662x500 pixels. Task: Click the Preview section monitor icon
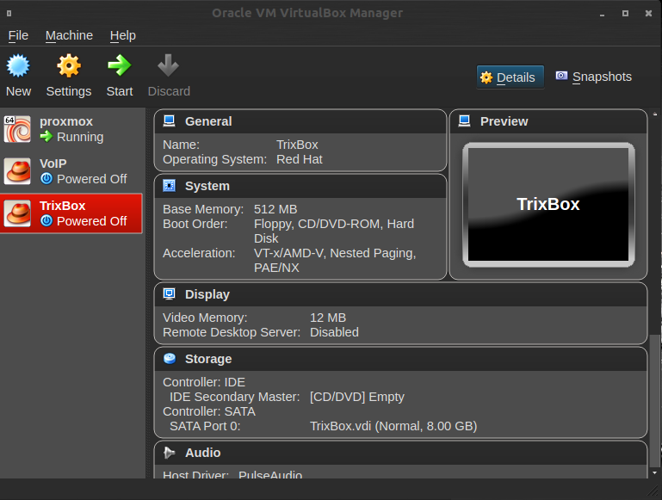tap(464, 121)
